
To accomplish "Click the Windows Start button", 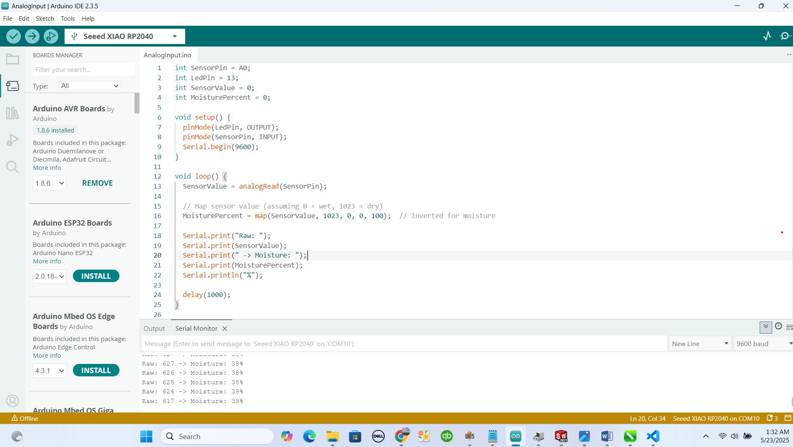I will coord(146,436).
